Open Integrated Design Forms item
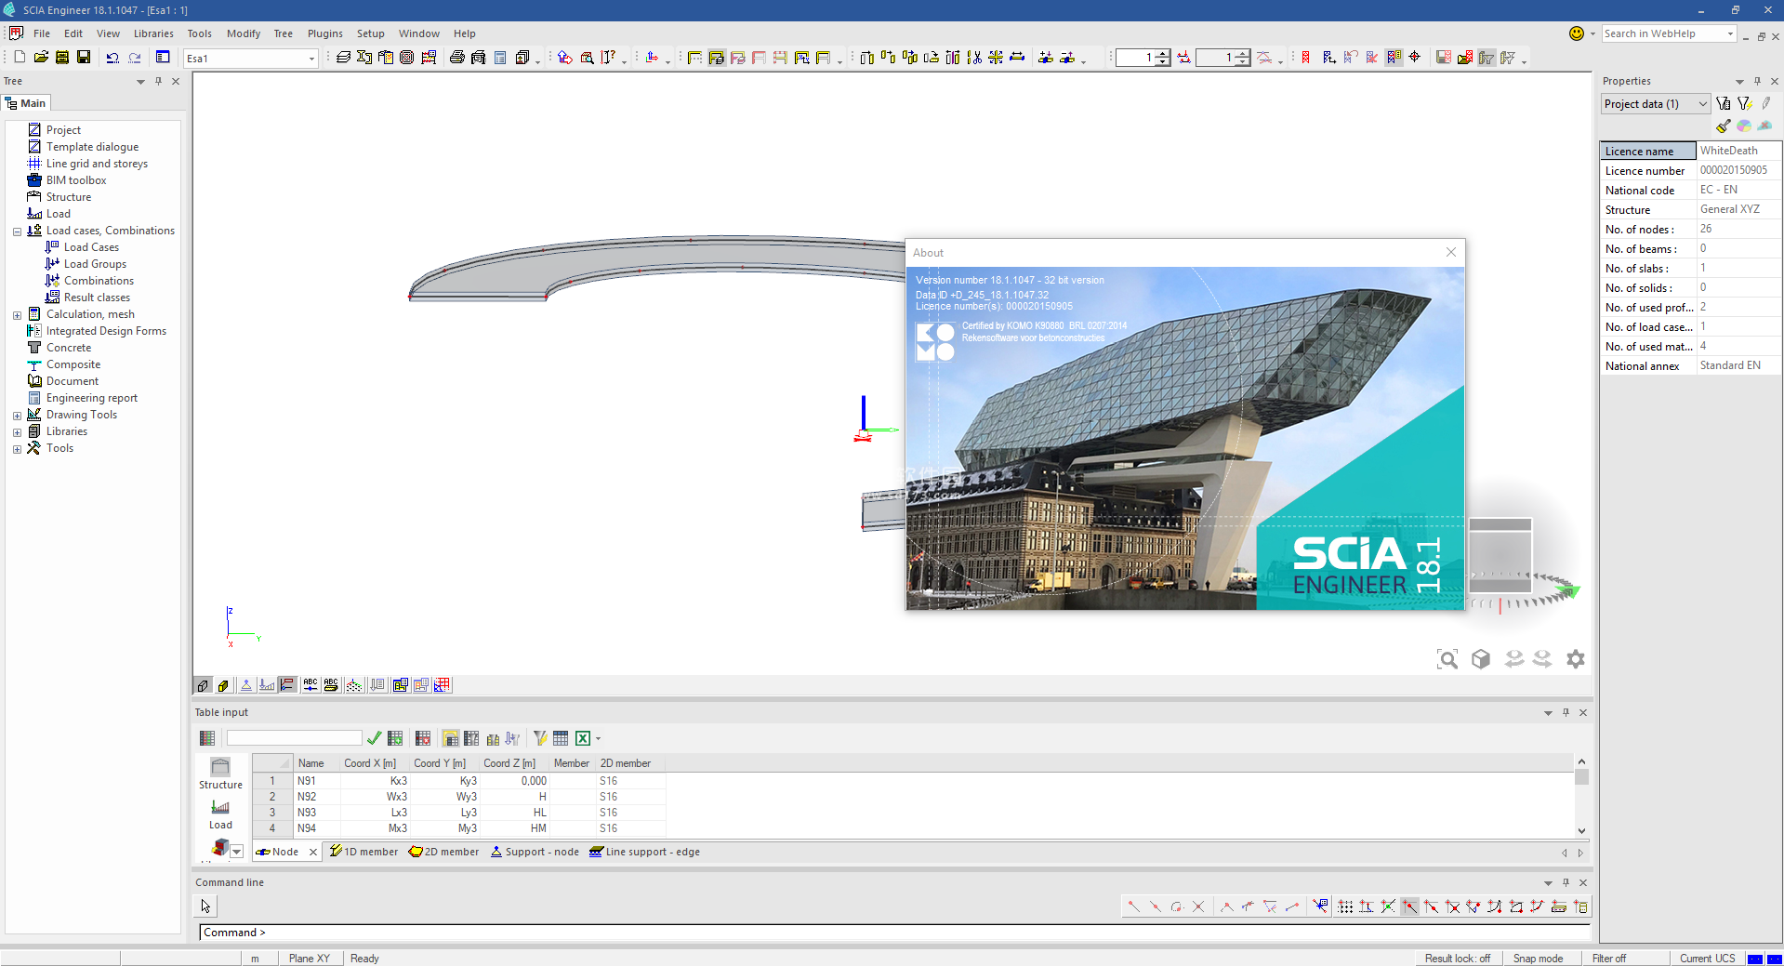 (x=106, y=331)
